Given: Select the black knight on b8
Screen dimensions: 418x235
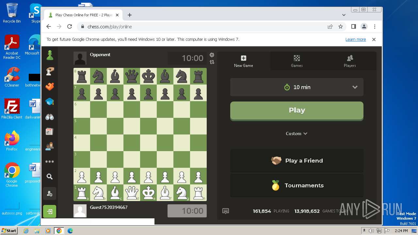Looking at the screenshot, I should click(98, 76).
